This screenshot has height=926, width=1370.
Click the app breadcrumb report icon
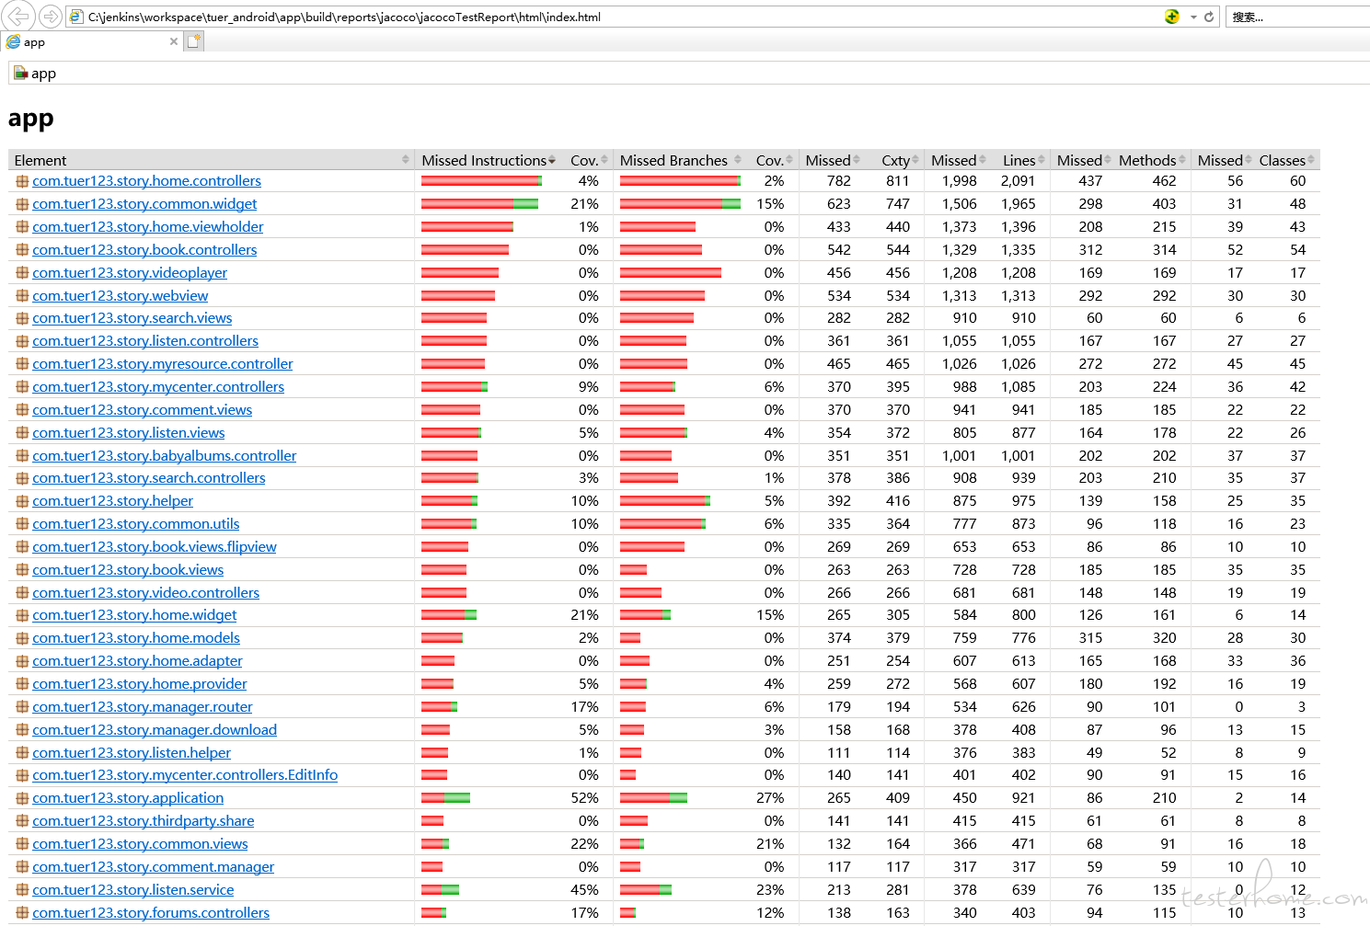(x=20, y=73)
